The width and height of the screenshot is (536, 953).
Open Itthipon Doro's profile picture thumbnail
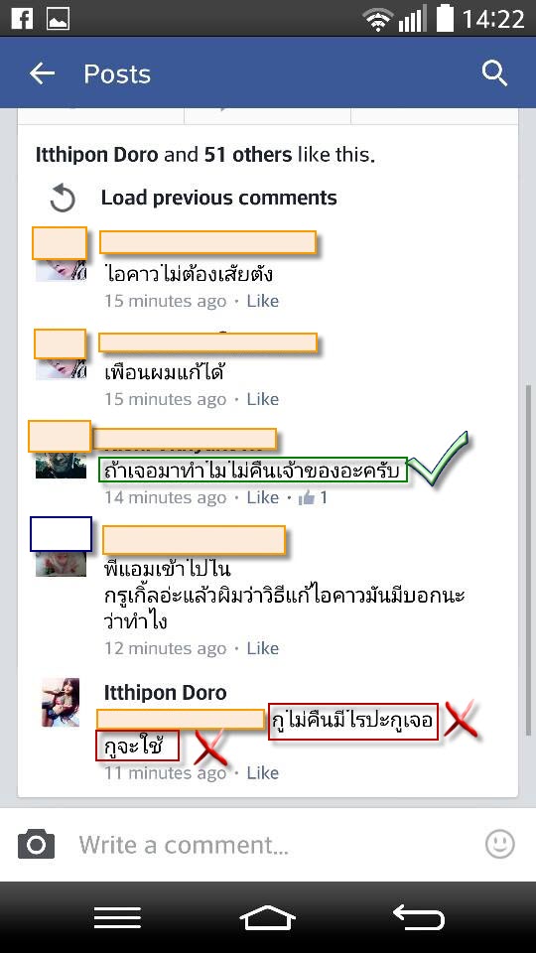(x=61, y=702)
